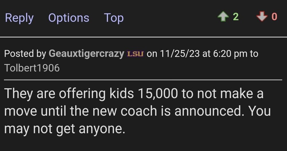Jump to Top of the page
This screenshot has height=151, width=287.
pyautogui.click(x=114, y=18)
